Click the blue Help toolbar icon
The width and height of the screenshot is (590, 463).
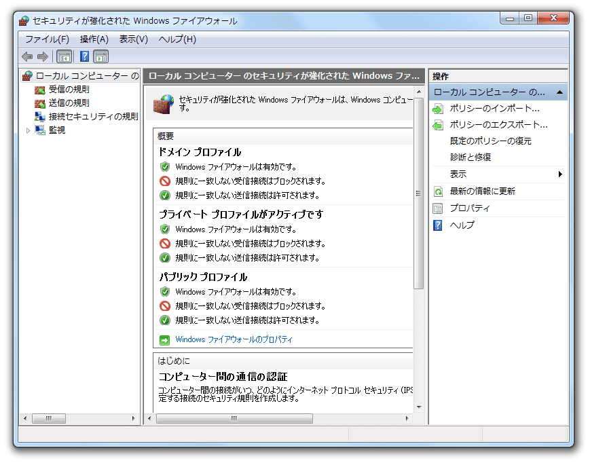85,57
